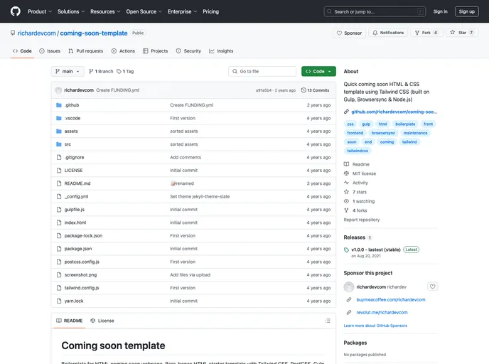
Task: Click the Sponsor button
Action: tap(348, 33)
